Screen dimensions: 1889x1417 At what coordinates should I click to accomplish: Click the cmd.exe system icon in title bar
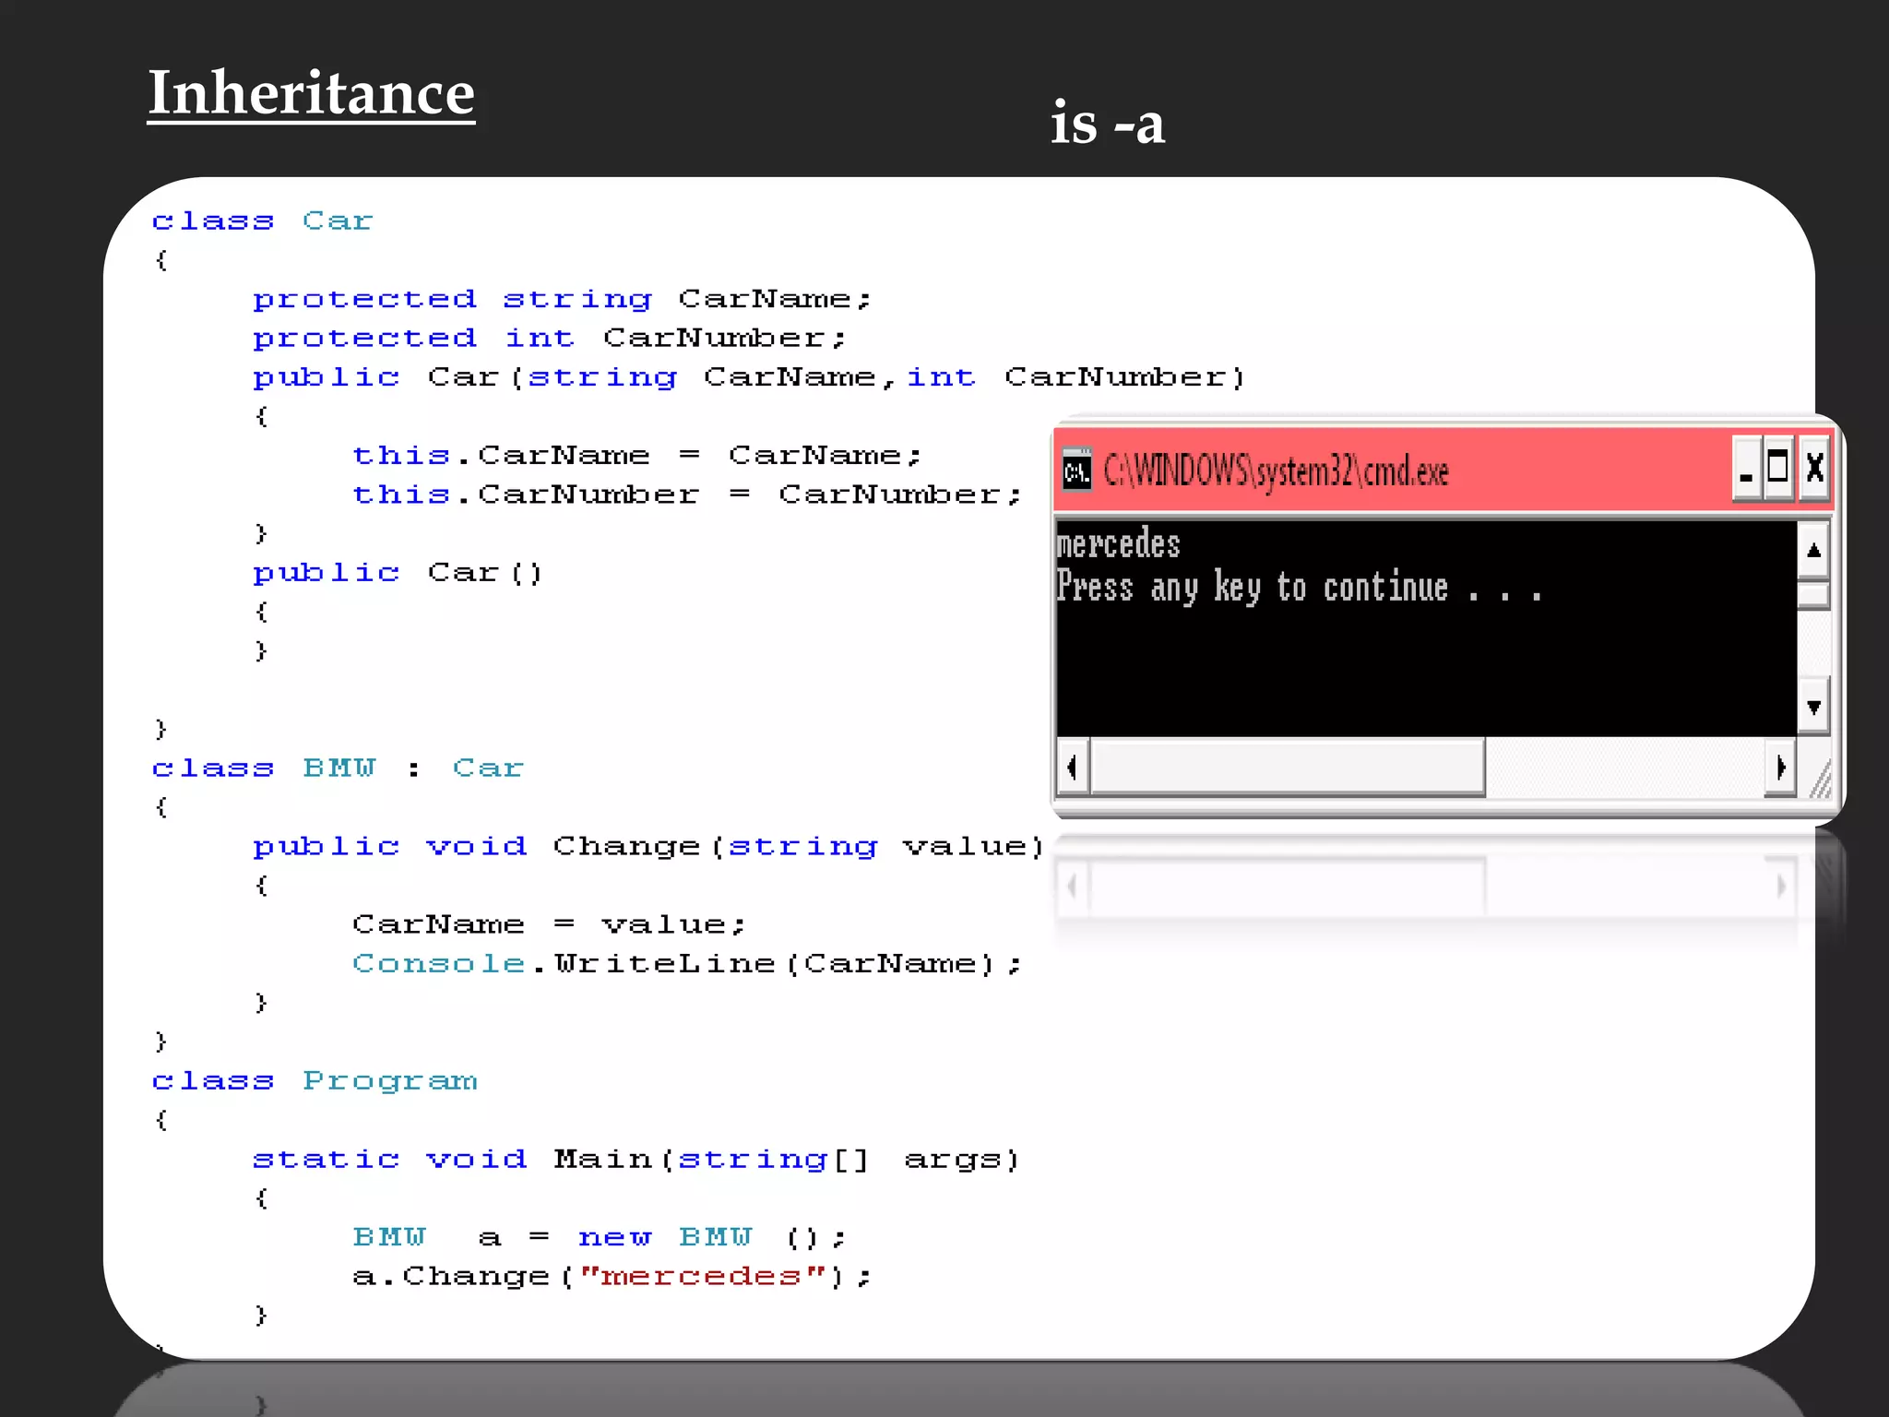(x=1075, y=470)
